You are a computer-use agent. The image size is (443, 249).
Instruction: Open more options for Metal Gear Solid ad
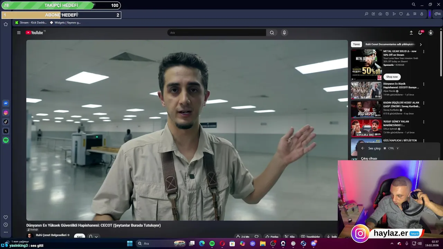click(424, 52)
